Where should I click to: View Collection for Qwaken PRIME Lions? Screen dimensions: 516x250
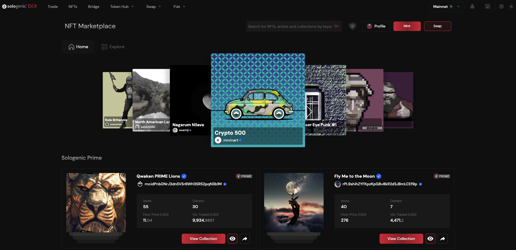pyautogui.click(x=203, y=239)
